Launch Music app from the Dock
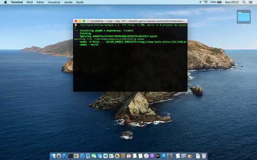 pyautogui.click(x=146, y=156)
